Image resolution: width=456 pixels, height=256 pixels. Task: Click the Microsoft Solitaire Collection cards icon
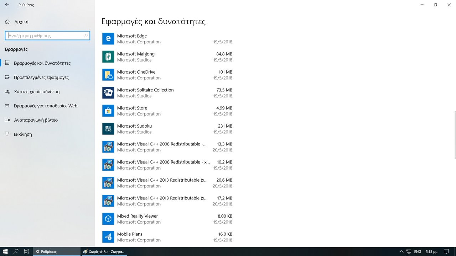108,93
